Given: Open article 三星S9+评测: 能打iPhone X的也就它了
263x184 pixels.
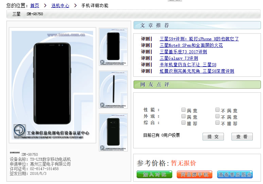Looking at the screenshot, I should click(x=199, y=39).
